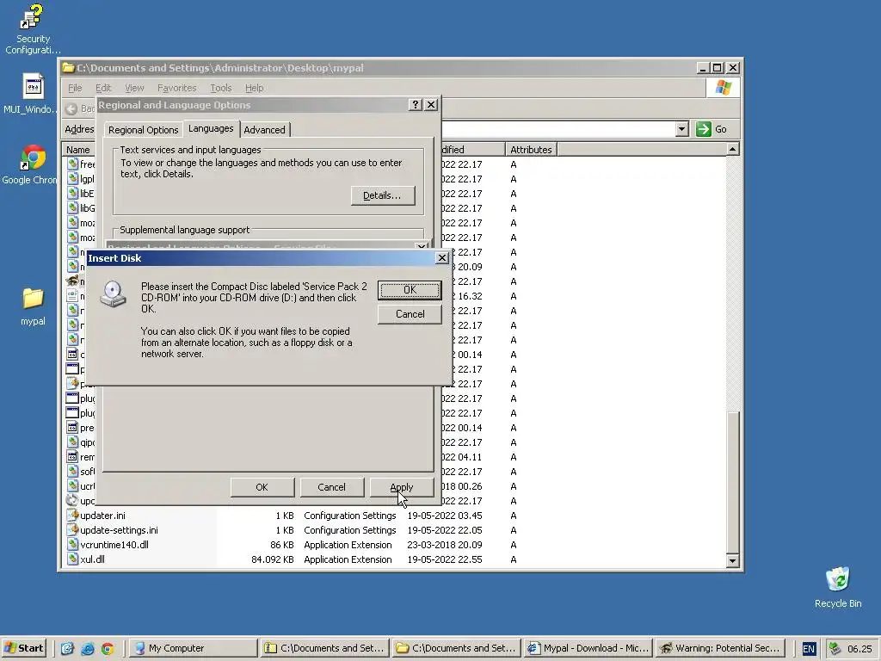
Task: Sort files by the Attributes column header
Action: [x=531, y=150]
